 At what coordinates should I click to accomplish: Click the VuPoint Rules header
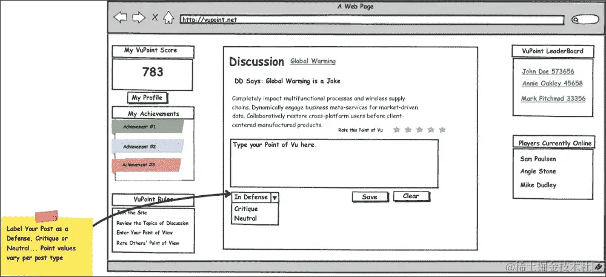pos(153,200)
